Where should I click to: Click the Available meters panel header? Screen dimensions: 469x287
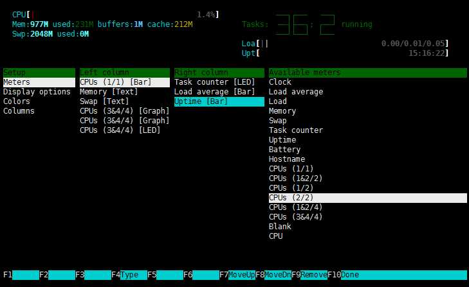coord(368,73)
